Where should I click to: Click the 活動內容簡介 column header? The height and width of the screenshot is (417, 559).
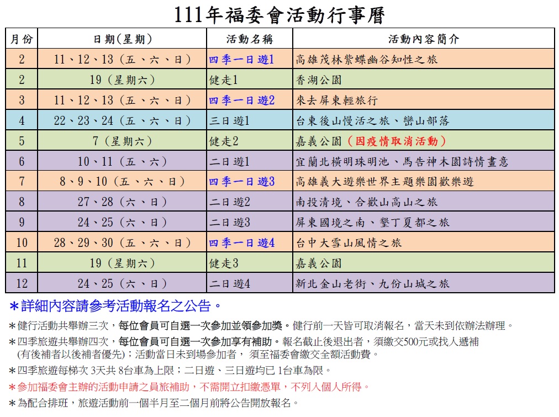coord(424,39)
